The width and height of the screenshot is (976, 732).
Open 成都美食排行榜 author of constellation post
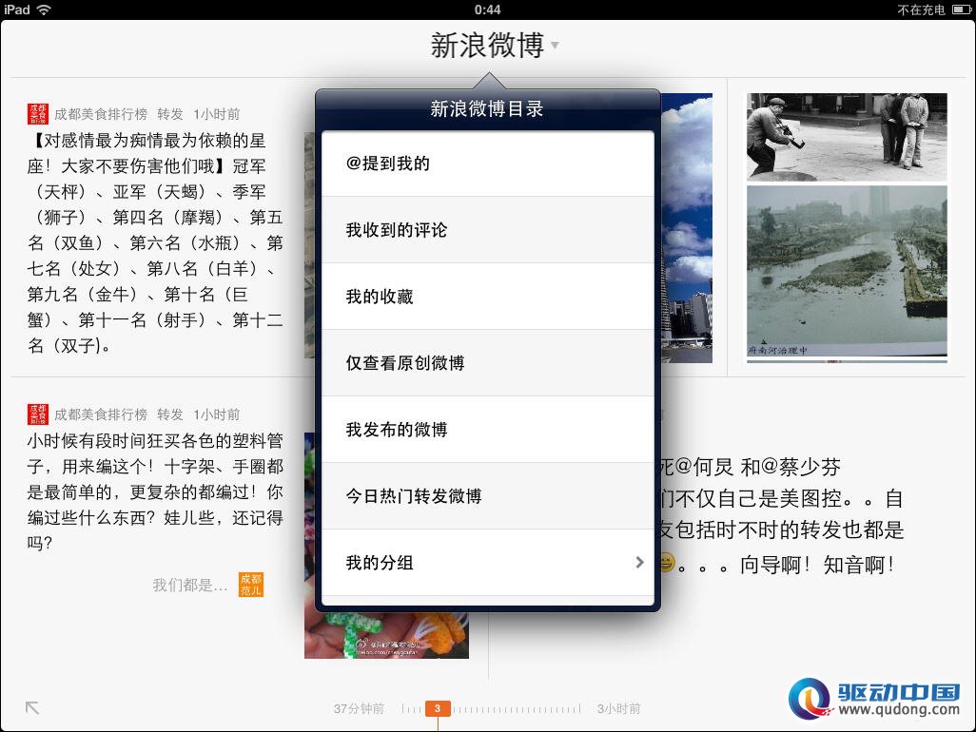(101, 114)
